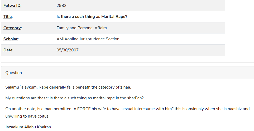Click the title 'Is there a such thing as Marital Rape?'

(92, 17)
